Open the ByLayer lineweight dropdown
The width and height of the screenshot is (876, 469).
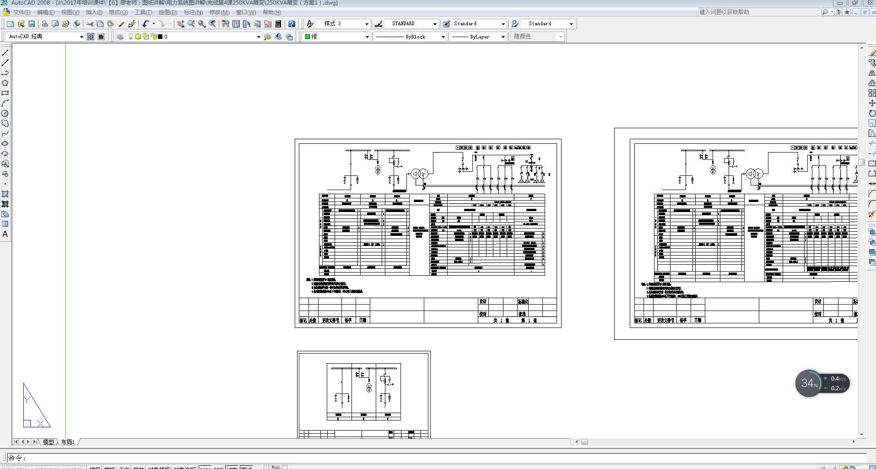[x=478, y=37]
